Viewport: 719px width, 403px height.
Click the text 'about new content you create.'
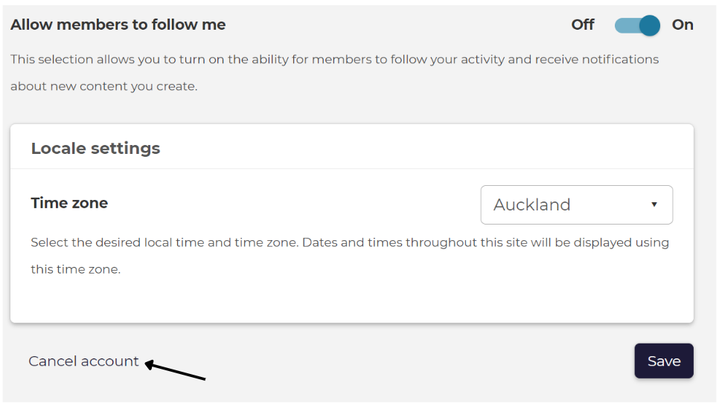(104, 86)
